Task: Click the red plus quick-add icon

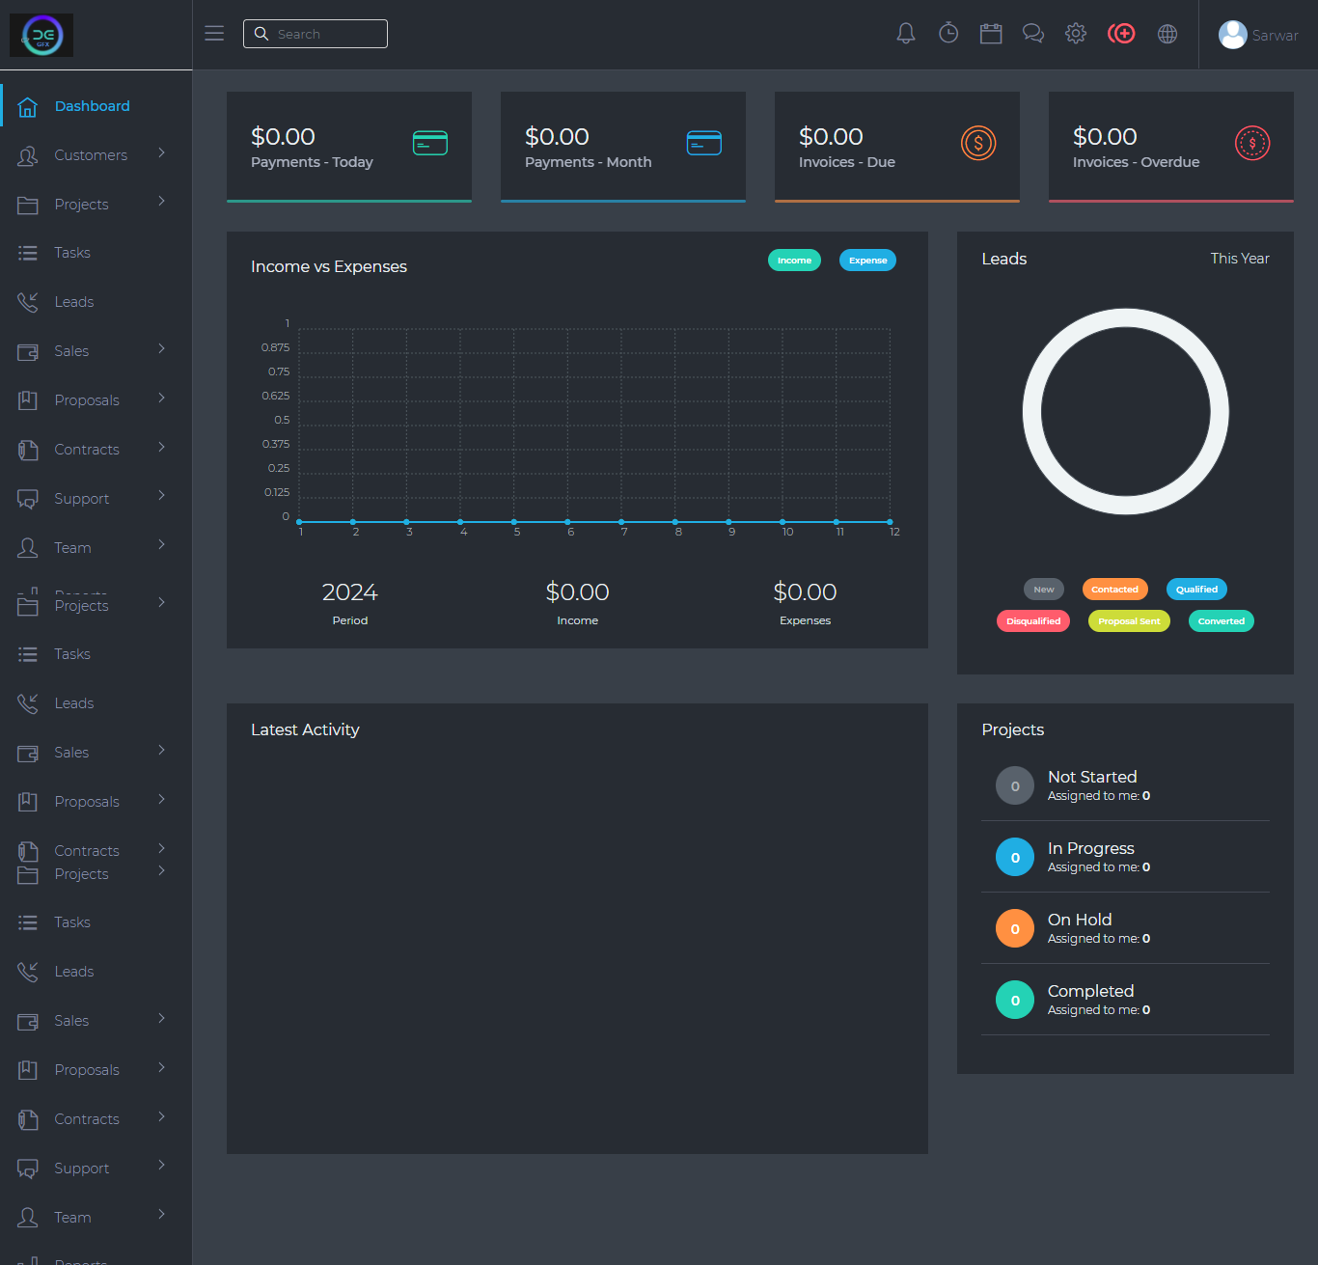Action: [1121, 34]
